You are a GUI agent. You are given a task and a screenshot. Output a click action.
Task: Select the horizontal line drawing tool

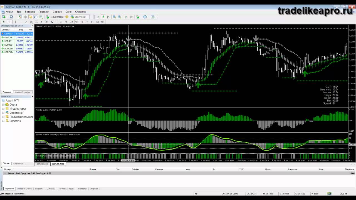pos(21,22)
